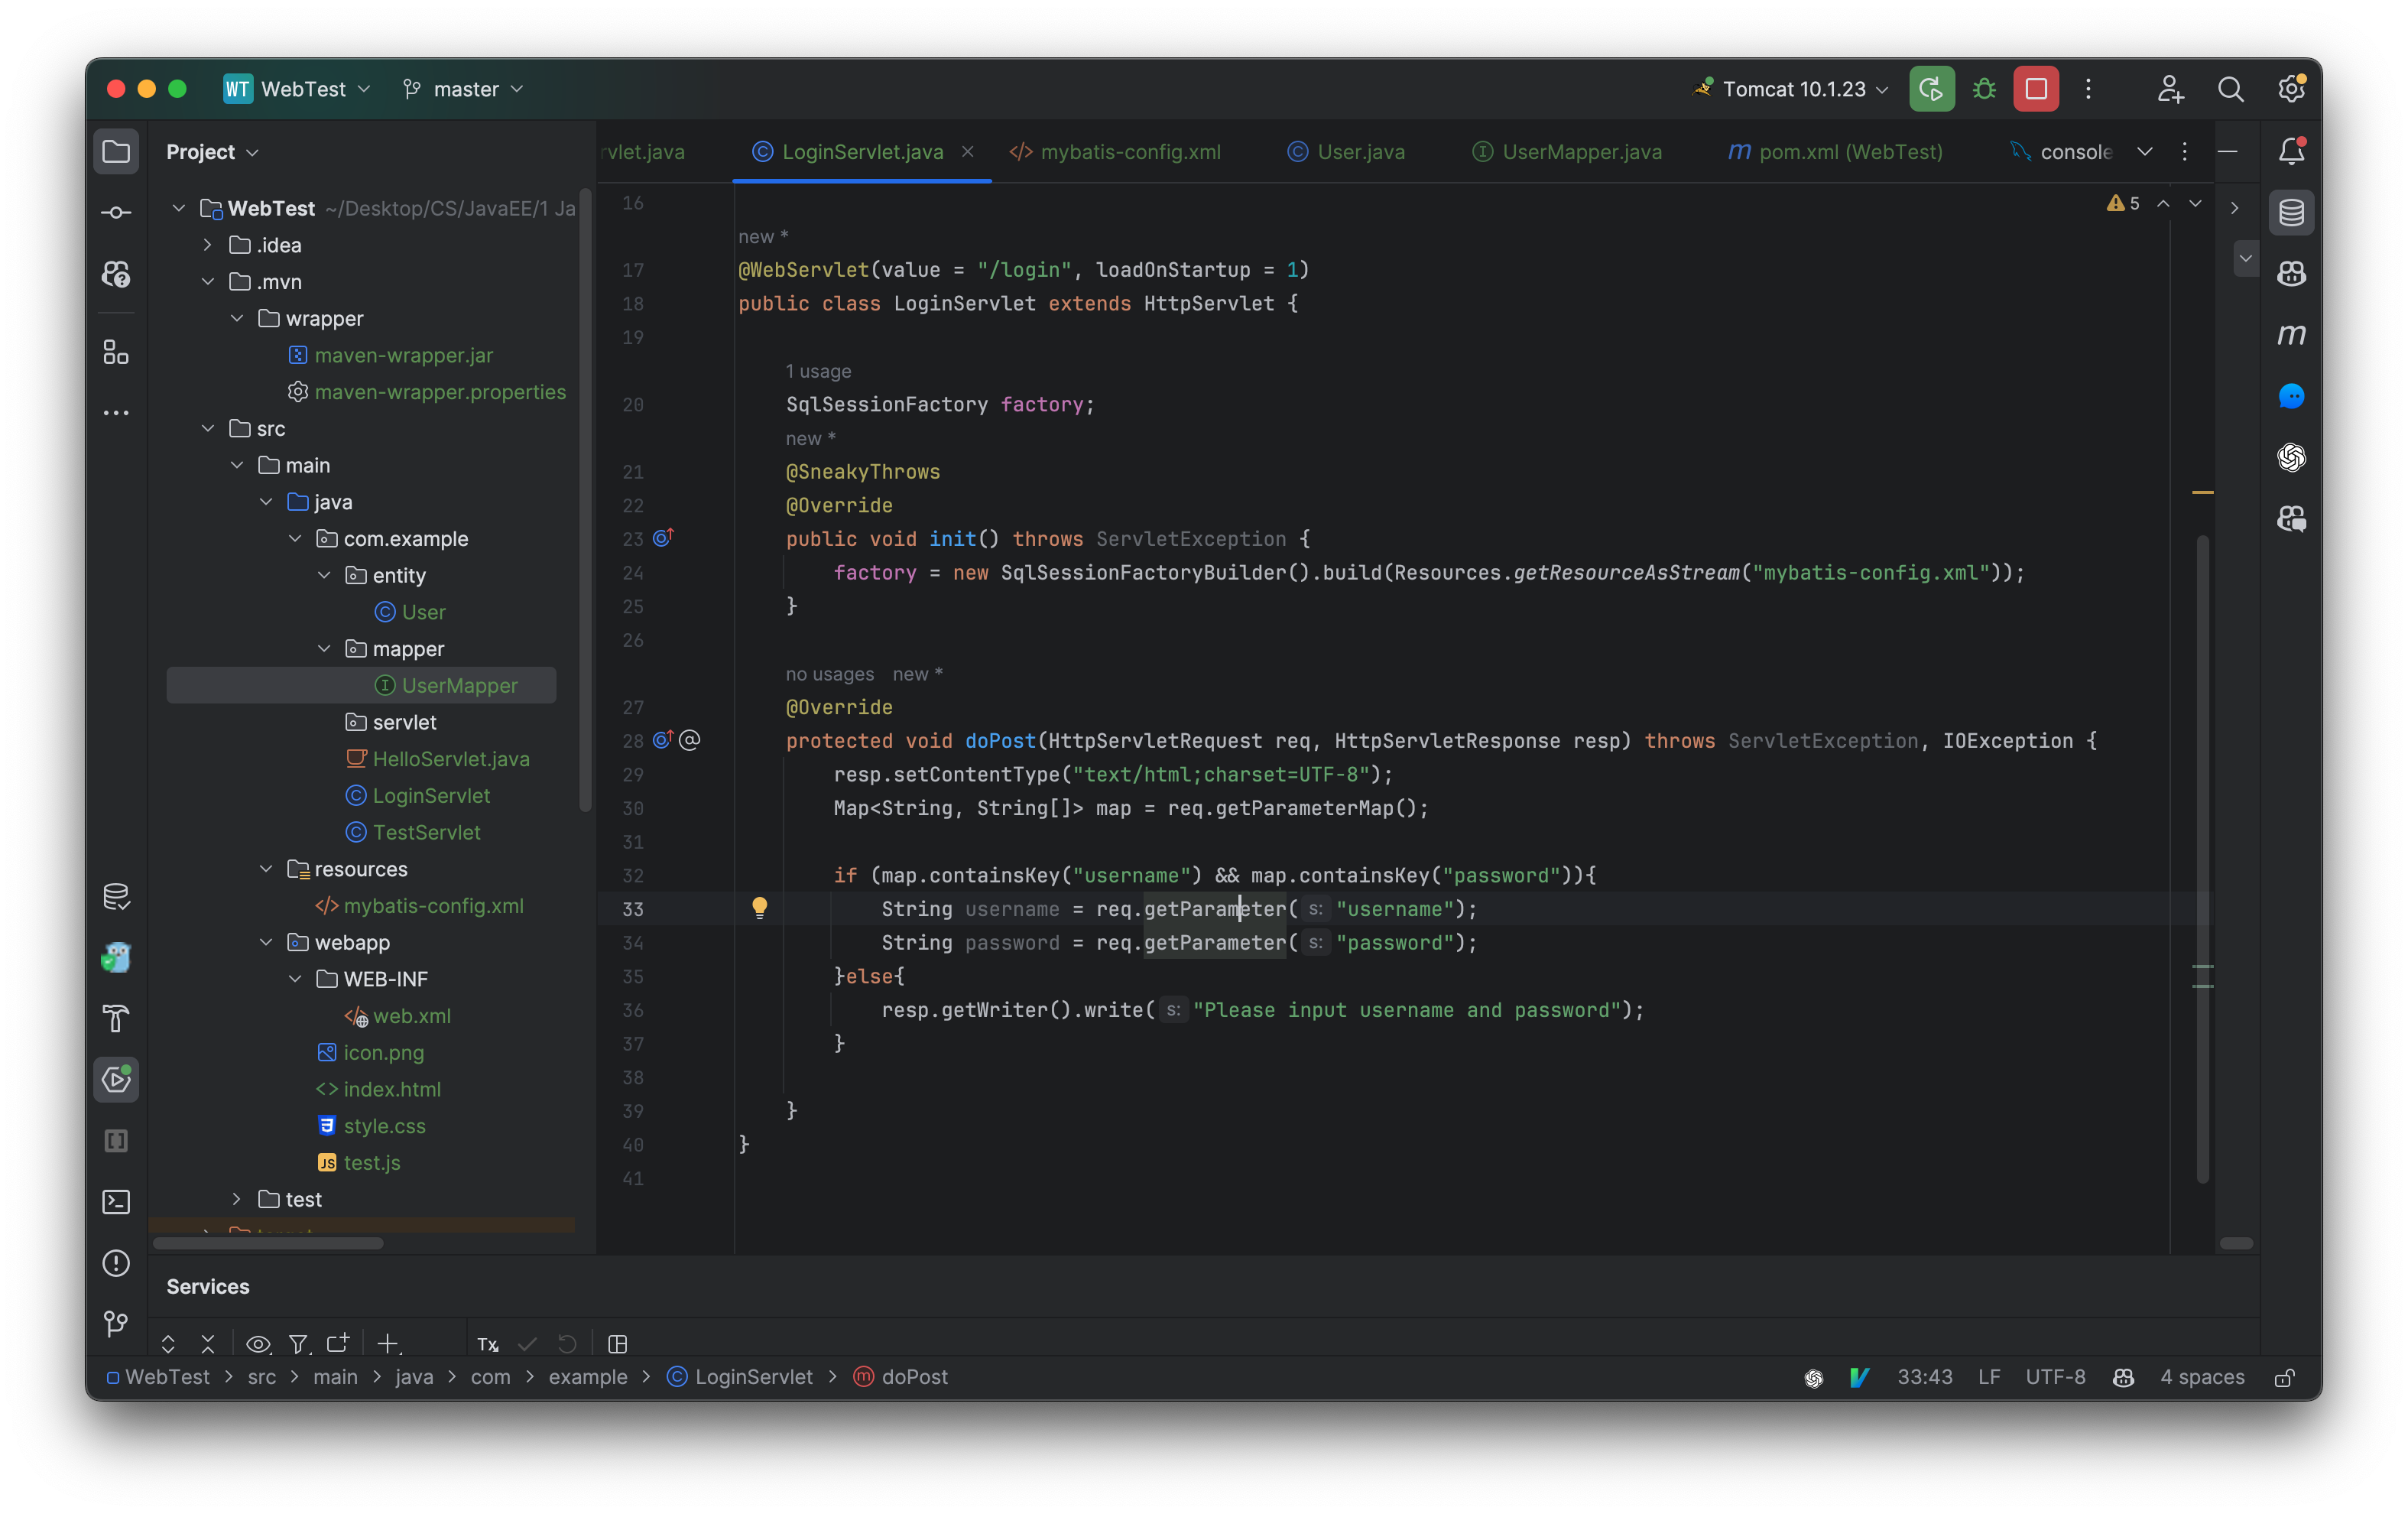This screenshot has width=2408, height=1514.
Task: Click the Search Everywhere magnifier icon
Action: 2230,89
